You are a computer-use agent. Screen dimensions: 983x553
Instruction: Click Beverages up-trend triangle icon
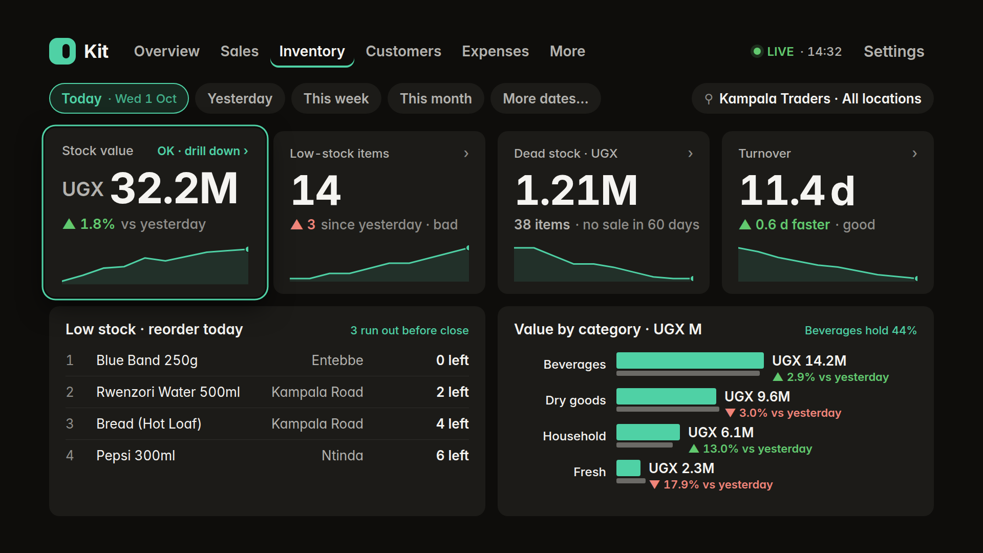778,377
